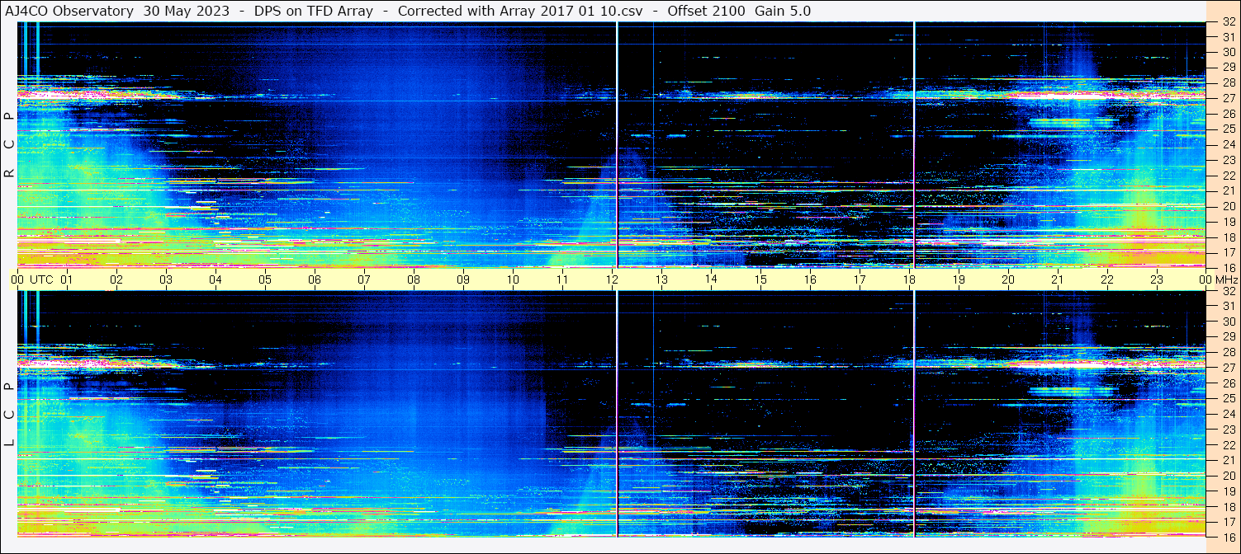
Task: Click the "00" hour label beside MHz
Action: point(1206,279)
